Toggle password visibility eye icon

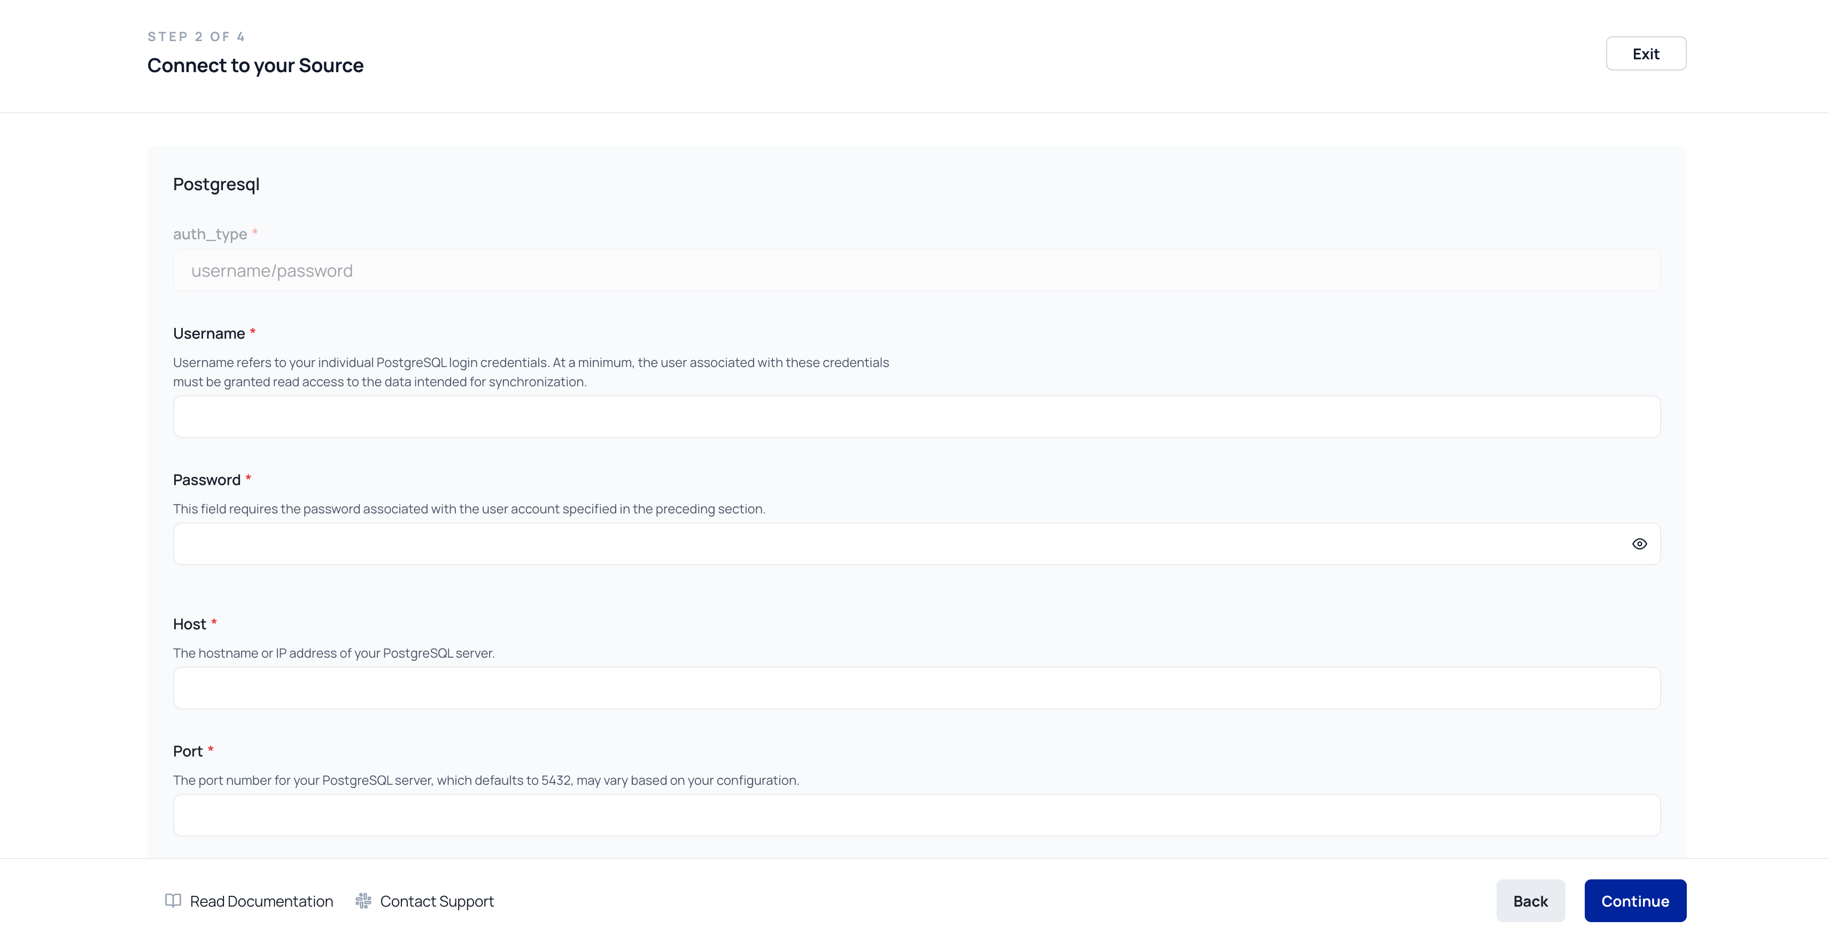pyautogui.click(x=1639, y=543)
